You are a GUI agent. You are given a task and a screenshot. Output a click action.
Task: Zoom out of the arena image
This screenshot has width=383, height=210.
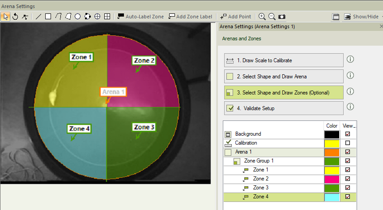tap(272, 17)
